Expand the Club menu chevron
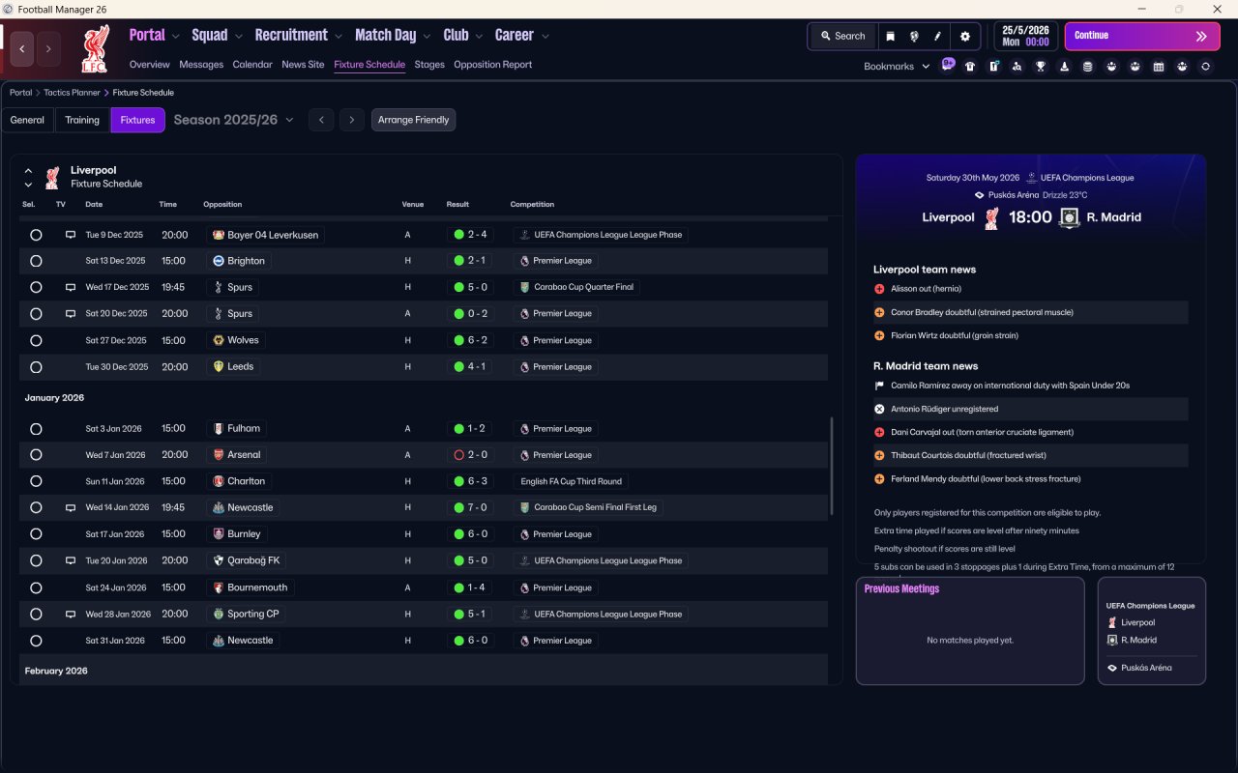Image resolution: width=1238 pixels, height=773 pixels. 479,37
